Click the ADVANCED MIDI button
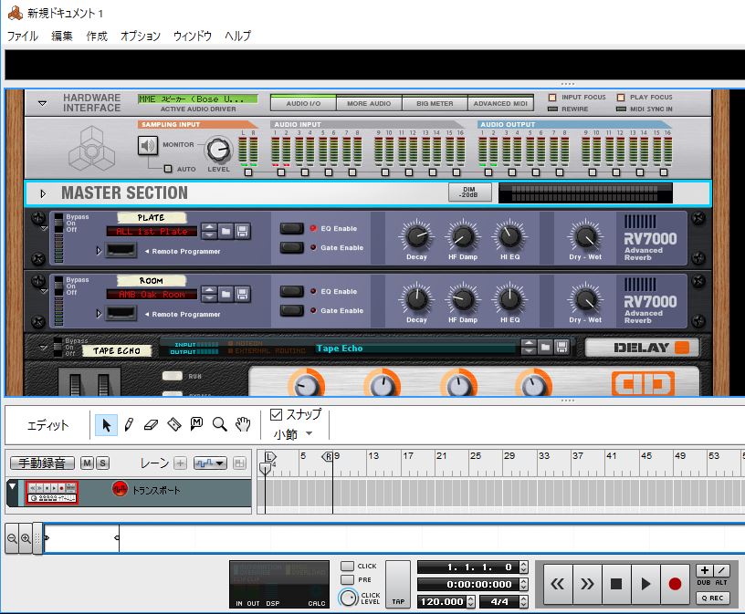The width and height of the screenshot is (745, 614). pyautogui.click(x=500, y=103)
